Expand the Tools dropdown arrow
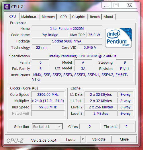 pyautogui.click(x=83, y=139)
